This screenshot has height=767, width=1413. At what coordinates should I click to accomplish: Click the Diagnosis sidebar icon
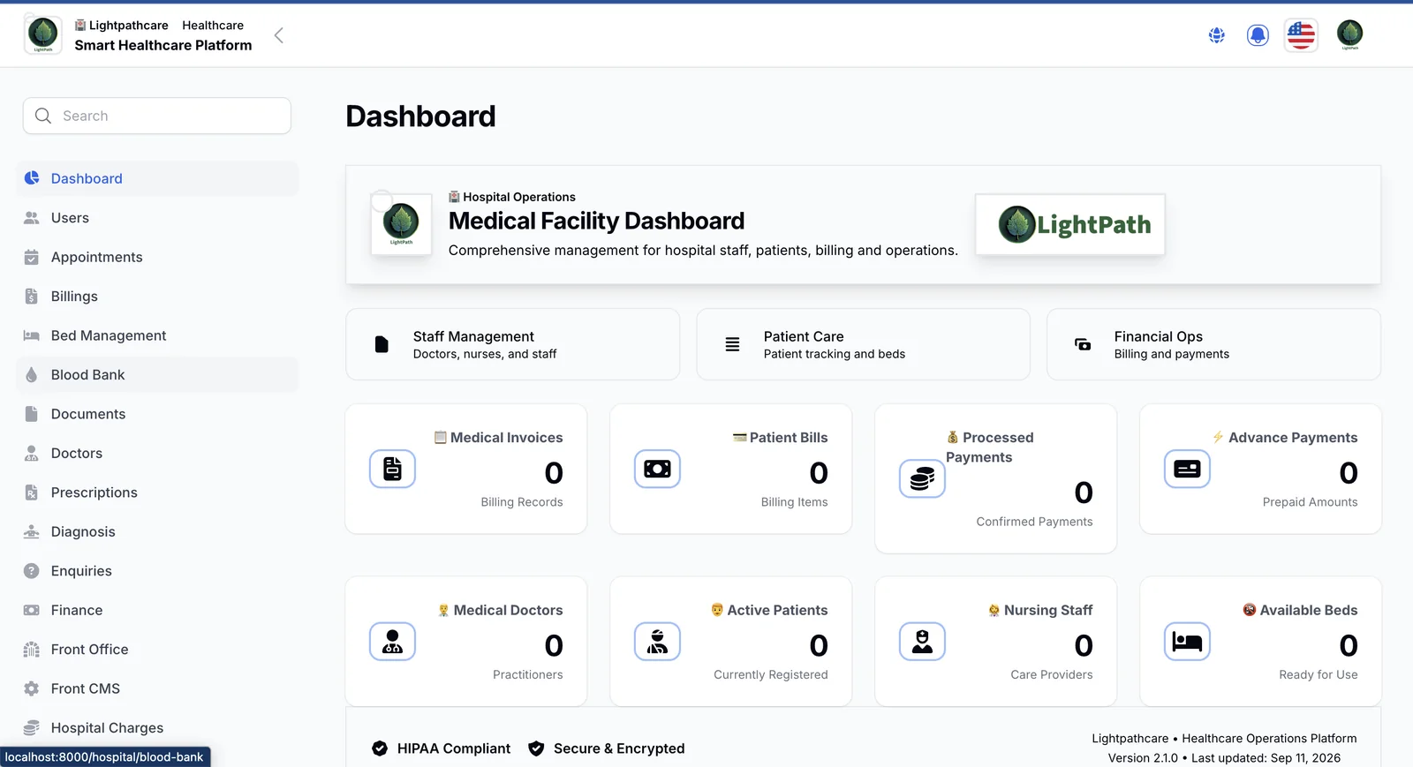coord(32,531)
